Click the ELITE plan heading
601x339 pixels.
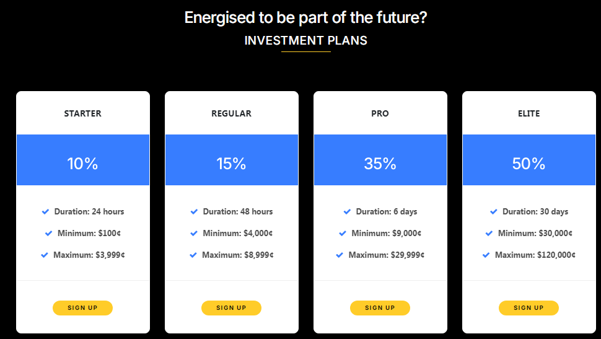tap(529, 113)
